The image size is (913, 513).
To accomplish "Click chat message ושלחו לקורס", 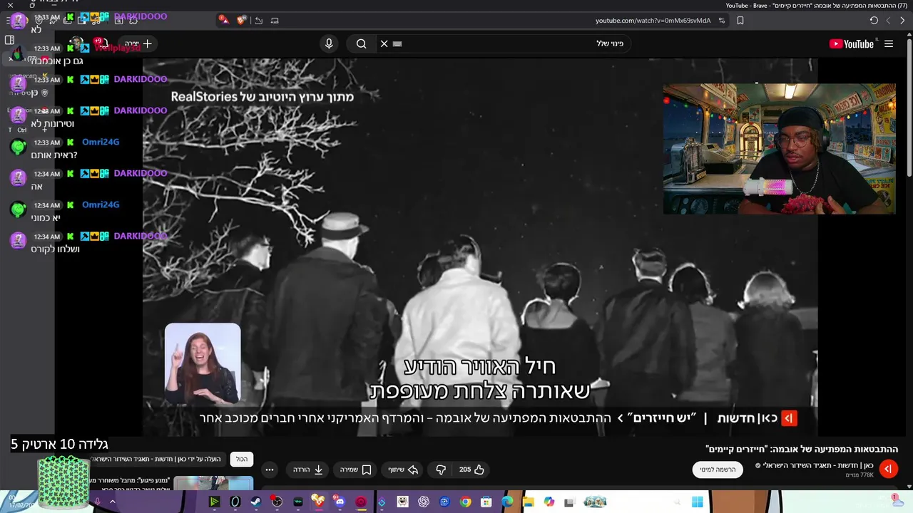I will (x=55, y=249).
